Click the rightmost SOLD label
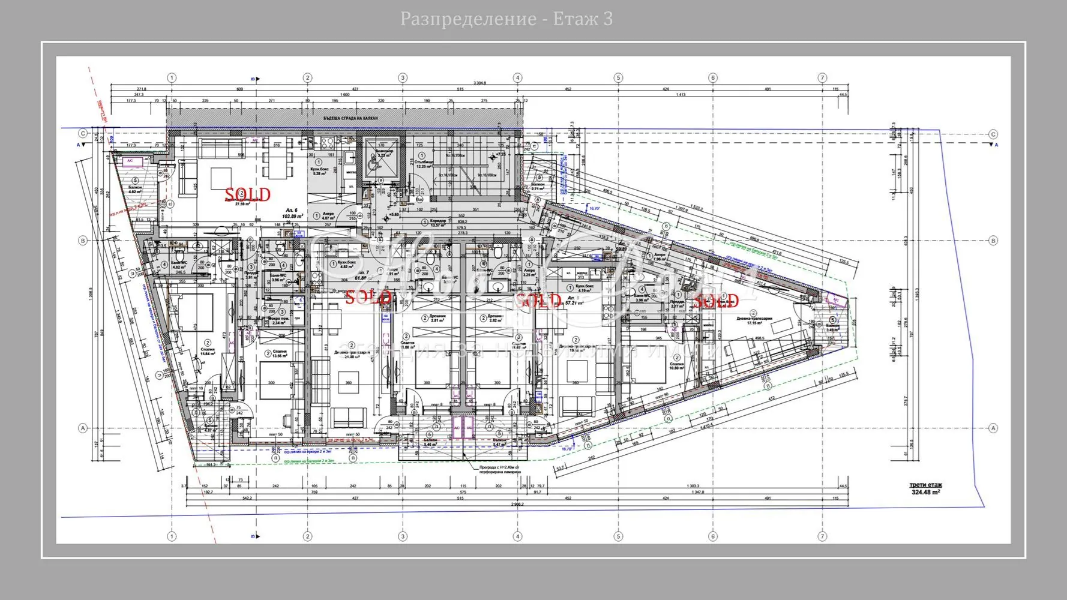1067x600 pixels. click(x=715, y=301)
